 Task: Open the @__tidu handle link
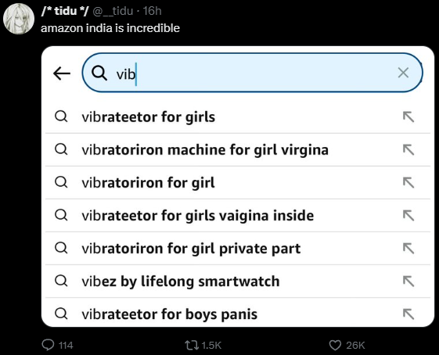(x=113, y=11)
